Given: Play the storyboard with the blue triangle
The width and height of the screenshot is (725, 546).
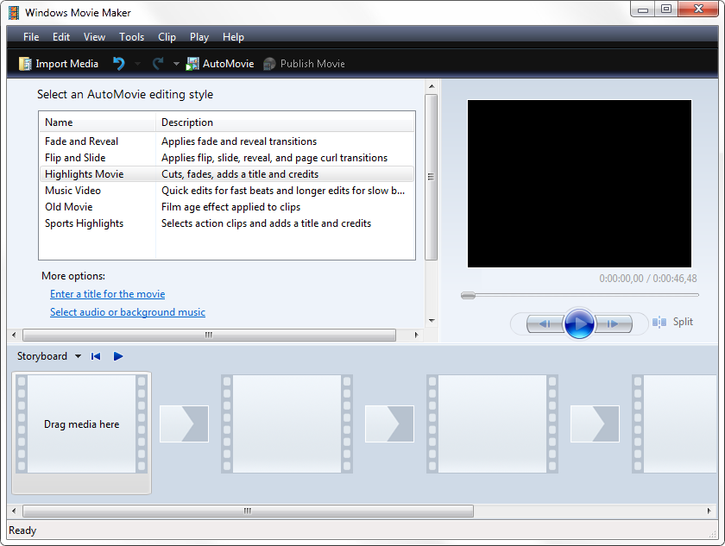Looking at the screenshot, I should tap(118, 356).
